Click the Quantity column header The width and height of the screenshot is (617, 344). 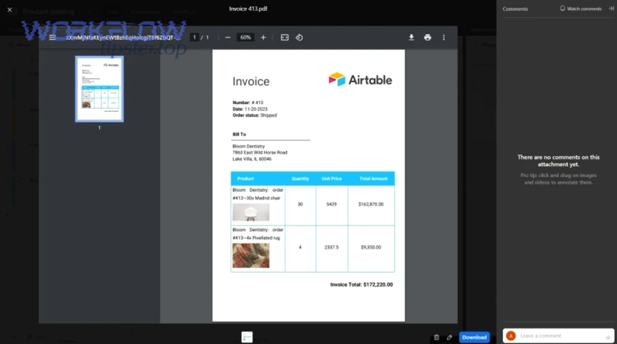[300, 178]
